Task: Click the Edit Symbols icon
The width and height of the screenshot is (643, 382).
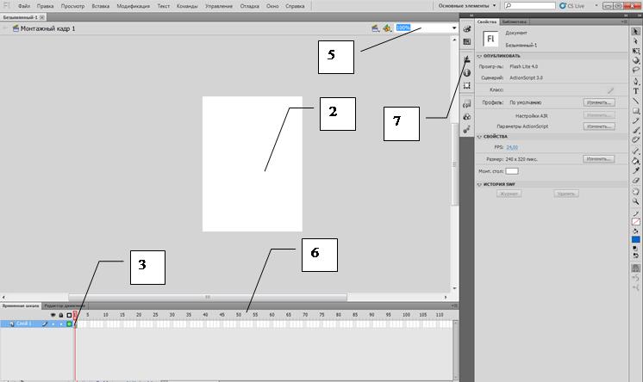Action: [x=387, y=28]
